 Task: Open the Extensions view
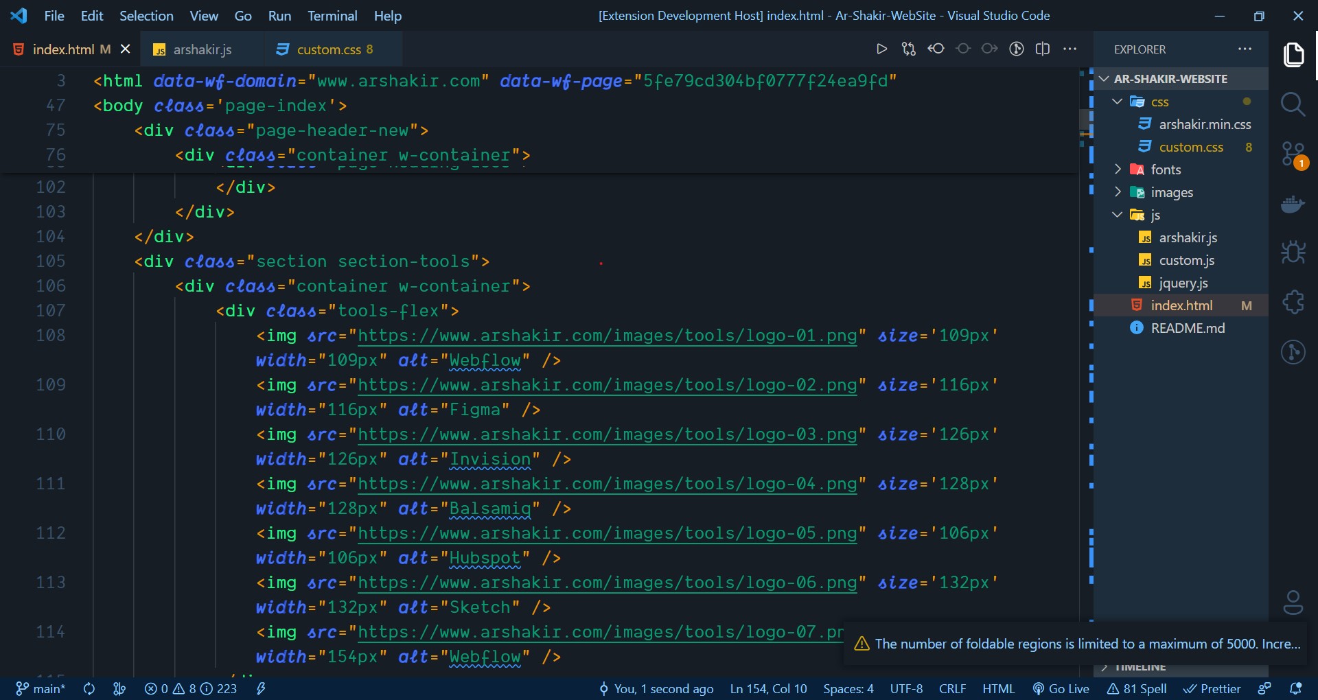[x=1293, y=302]
